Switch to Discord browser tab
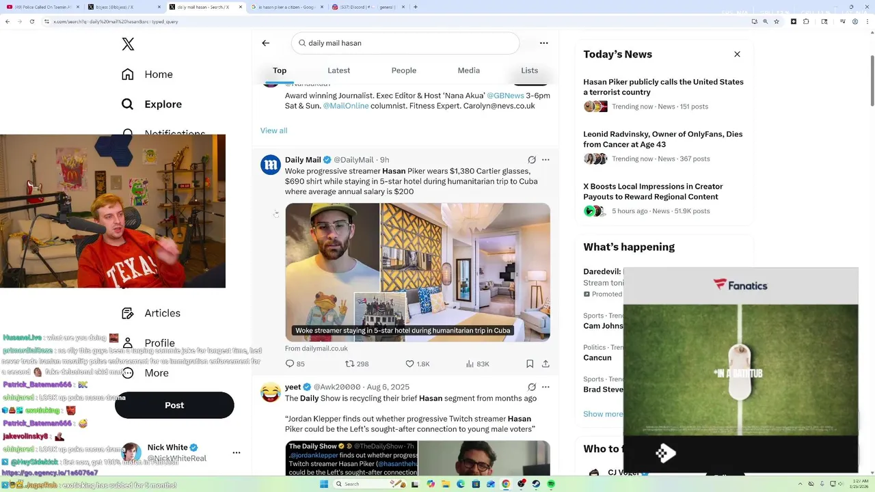875x492 pixels. coord(368,7)
